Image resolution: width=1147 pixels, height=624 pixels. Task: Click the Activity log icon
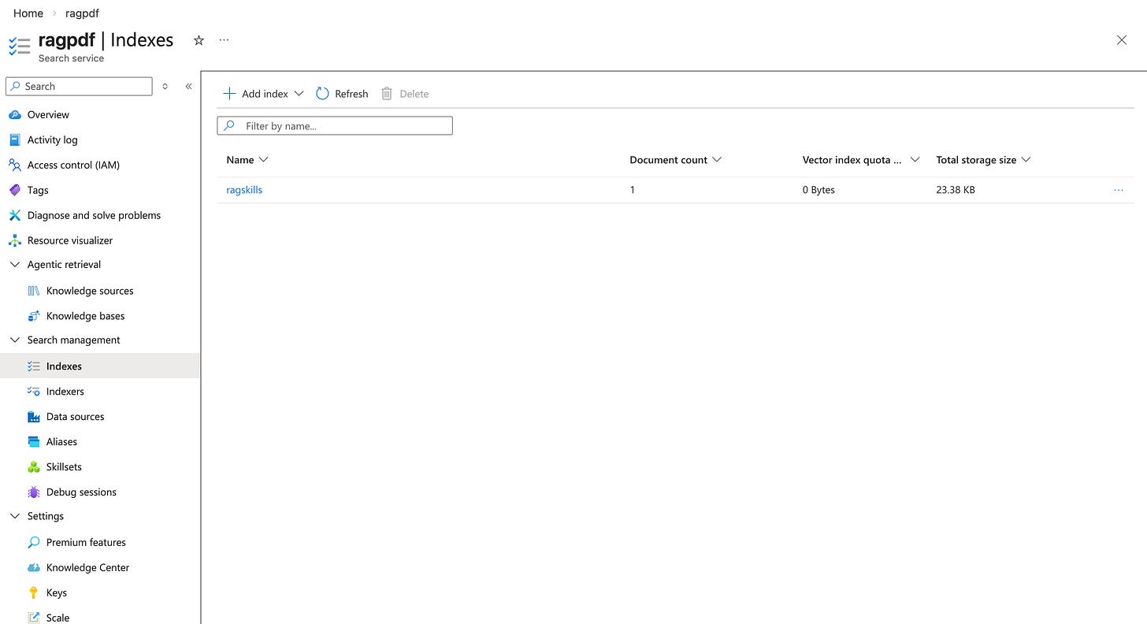coord(14,140)
